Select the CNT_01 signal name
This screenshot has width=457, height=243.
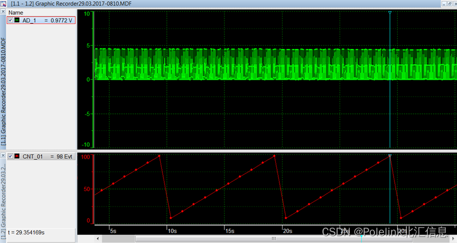[32, 156]
